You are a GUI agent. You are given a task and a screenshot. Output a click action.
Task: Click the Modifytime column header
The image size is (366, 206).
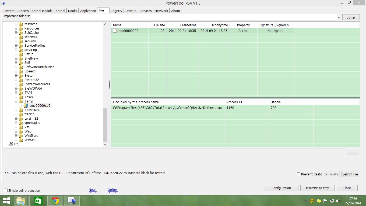coord(214,25)
